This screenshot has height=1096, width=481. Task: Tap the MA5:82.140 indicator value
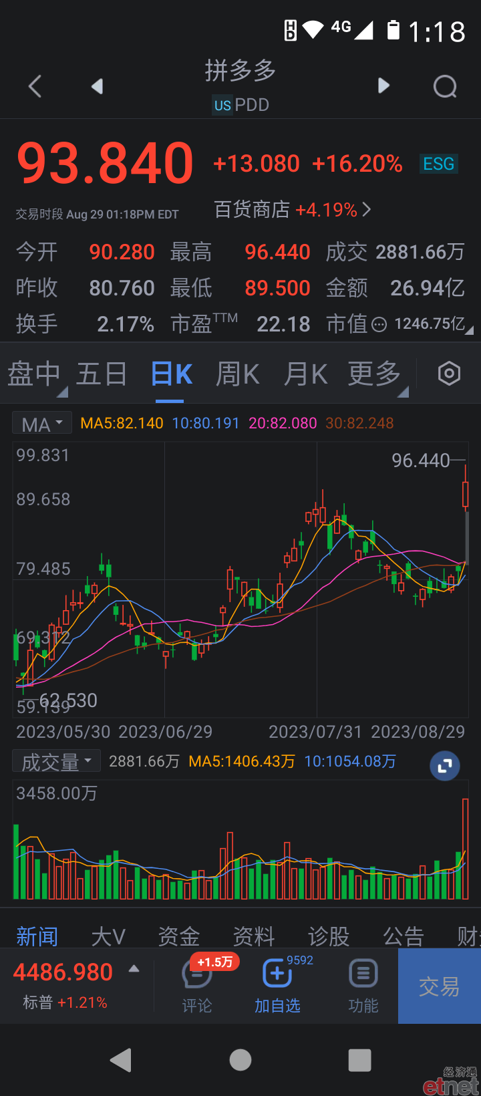click(x=122, y=423)
